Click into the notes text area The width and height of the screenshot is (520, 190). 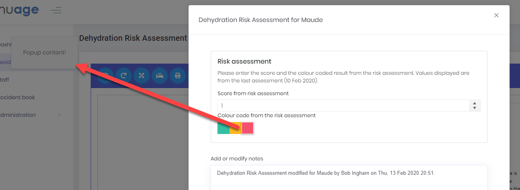[348, 180]
